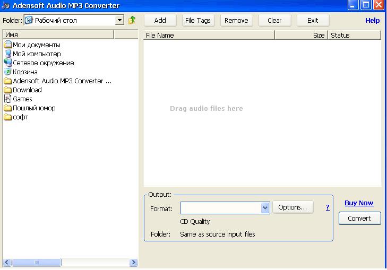Open the Options... dialog
387x270 pixels.
293,207
